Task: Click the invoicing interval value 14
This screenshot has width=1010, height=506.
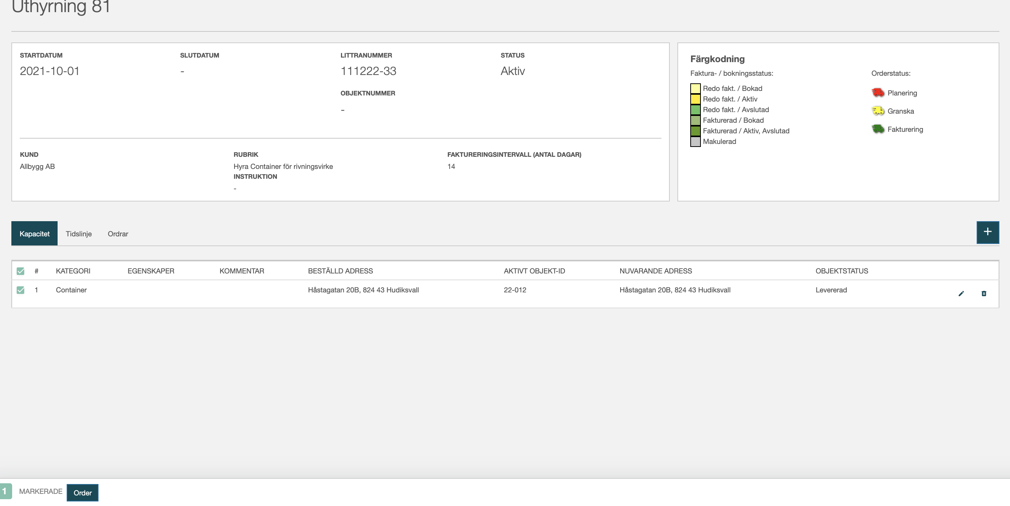Action: point(451,166)
